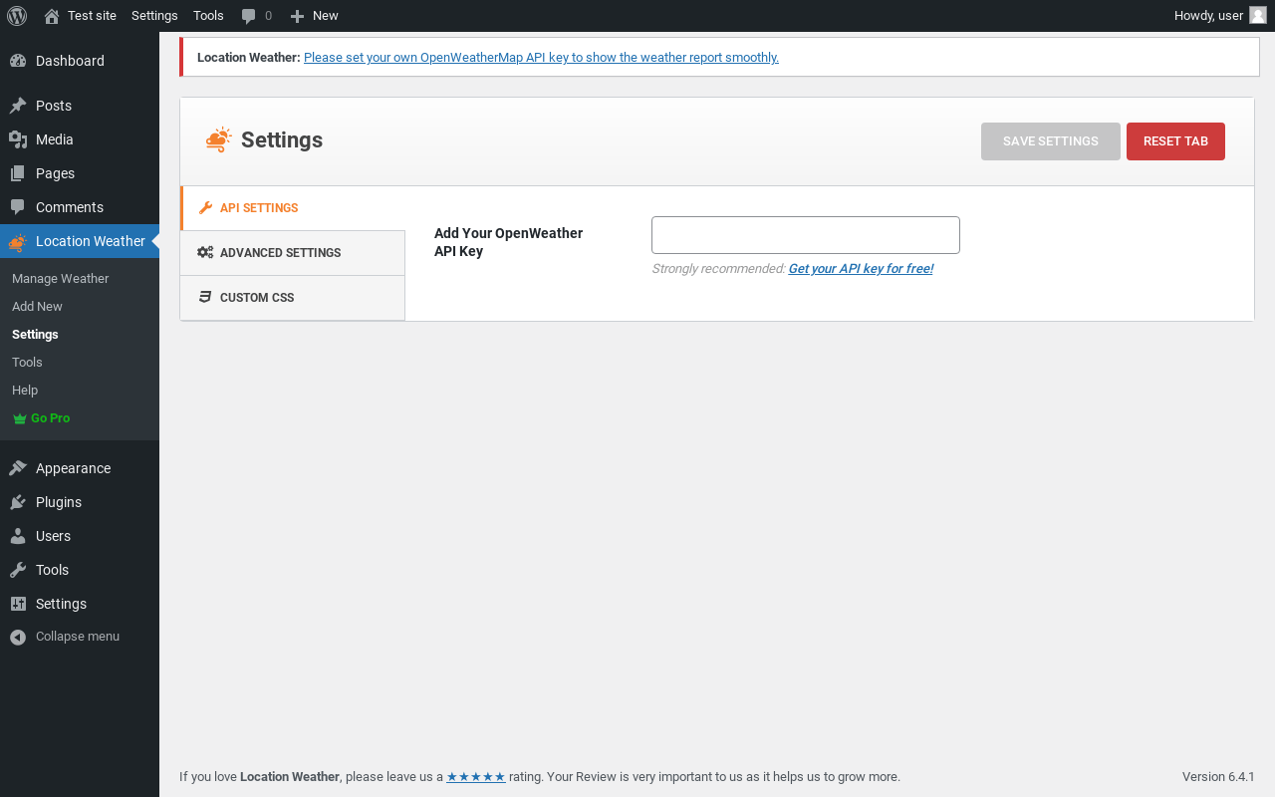
Task: Click the comments bubble icon in admin bar
Action: [249, 15]
